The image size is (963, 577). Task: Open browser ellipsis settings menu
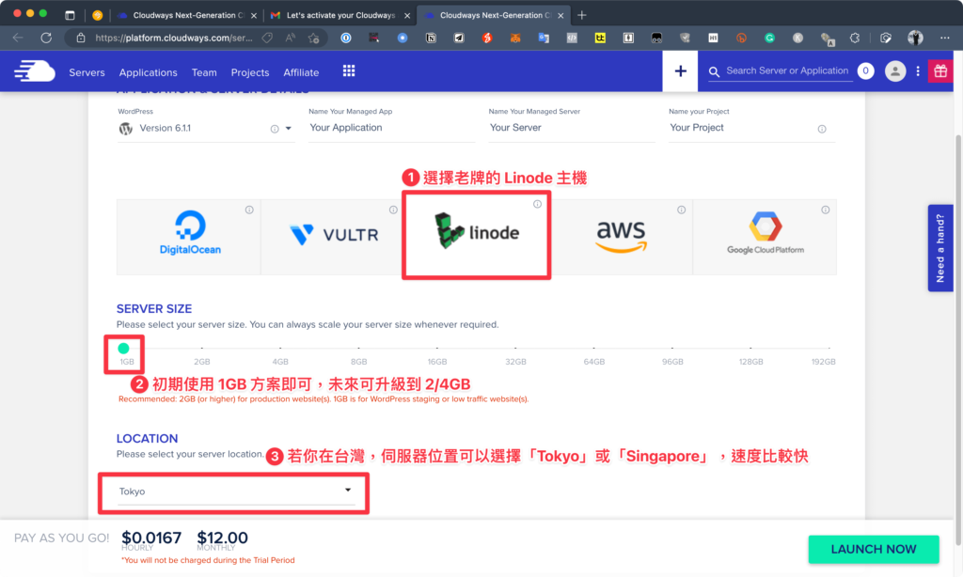944,38
